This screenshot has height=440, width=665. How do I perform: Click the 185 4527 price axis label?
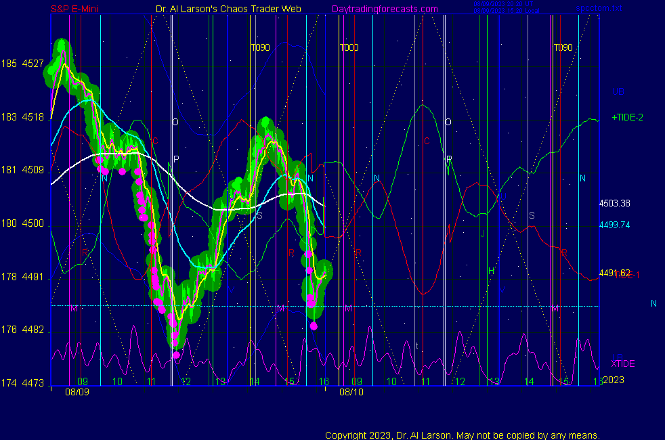tap(23, 64)
